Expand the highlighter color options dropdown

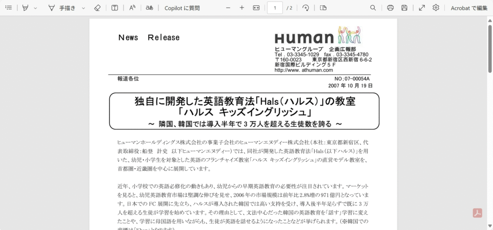pos(35,8)
